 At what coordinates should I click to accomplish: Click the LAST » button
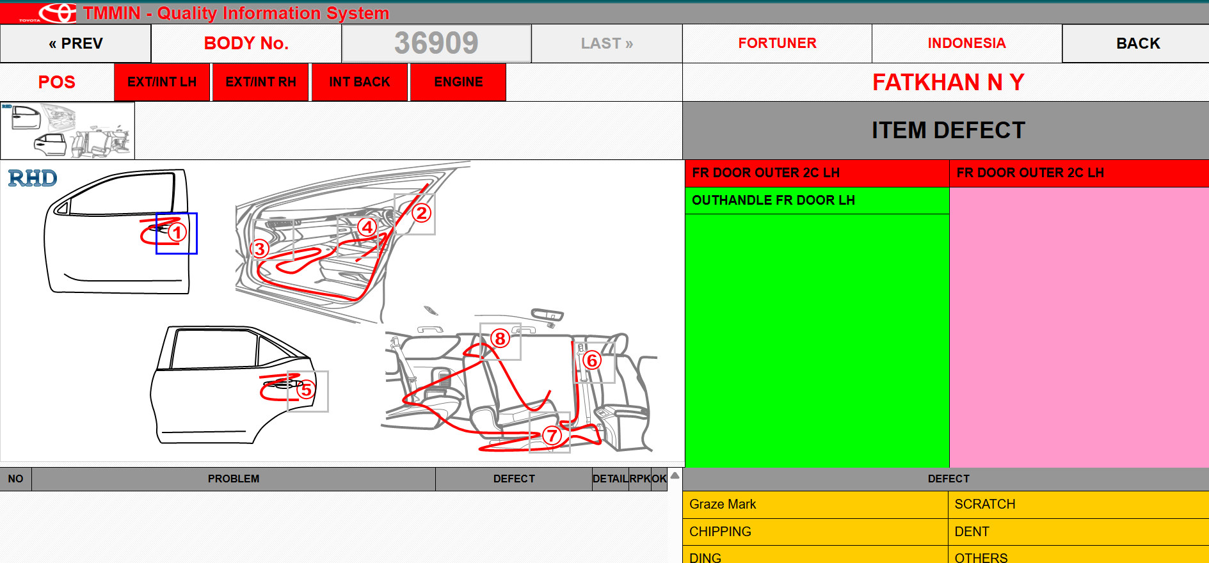607,44
